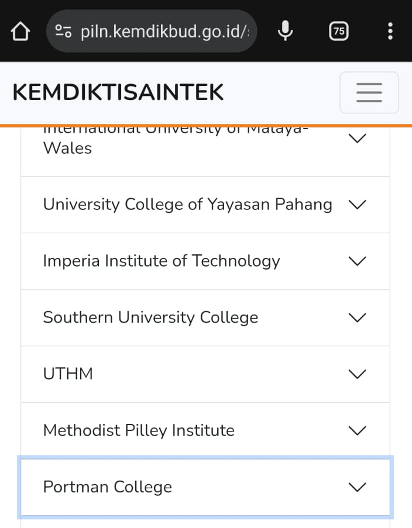Click the Methodist Pilley Institute chevron
This screenshot has height=528, width=412.
tap(357, 430)
